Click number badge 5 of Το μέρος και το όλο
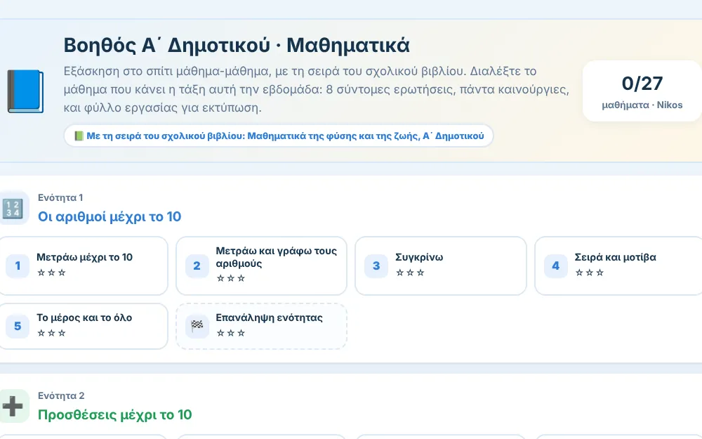 point(18,326)
